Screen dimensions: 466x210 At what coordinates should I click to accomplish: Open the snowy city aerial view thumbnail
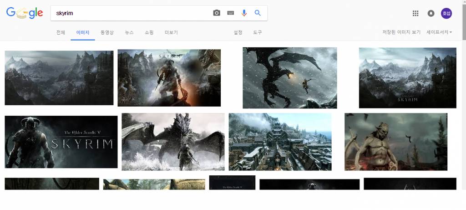pyautogui.click(x=280, y=142)
